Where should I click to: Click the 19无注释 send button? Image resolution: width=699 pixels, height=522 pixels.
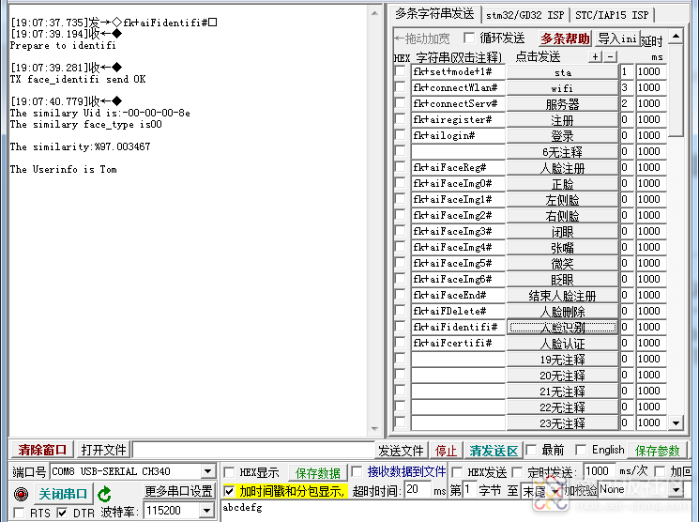click(562, 360)
